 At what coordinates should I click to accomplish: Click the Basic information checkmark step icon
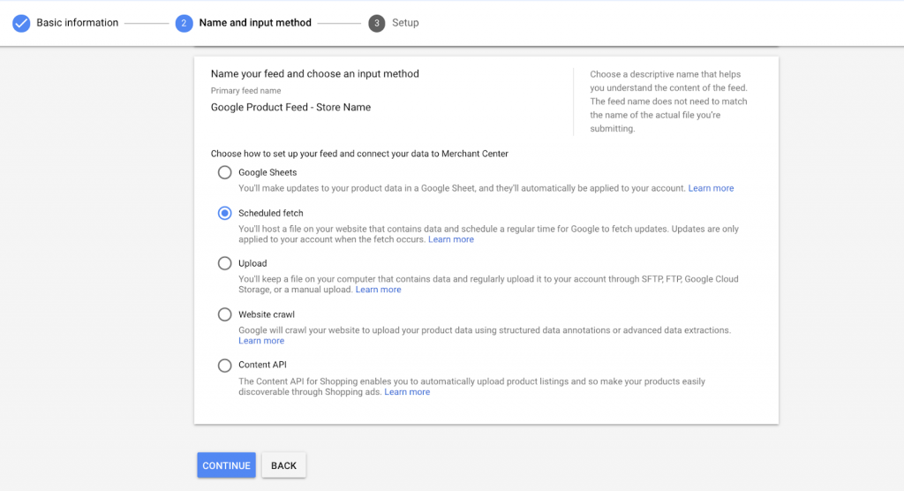21,23
